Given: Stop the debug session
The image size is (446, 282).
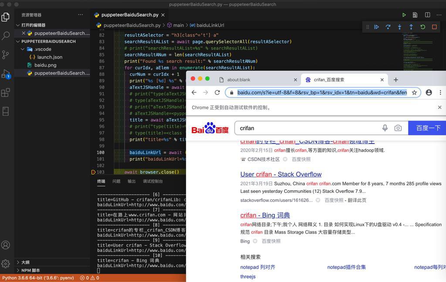Looking at the screenshot, I should [x=434, y=27].
